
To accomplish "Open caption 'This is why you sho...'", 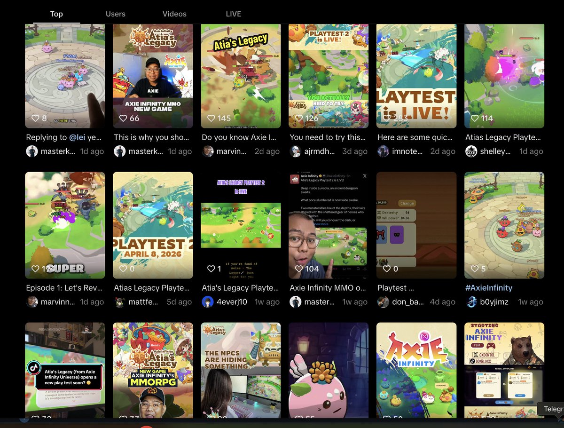I will click(x=151, y=137).
